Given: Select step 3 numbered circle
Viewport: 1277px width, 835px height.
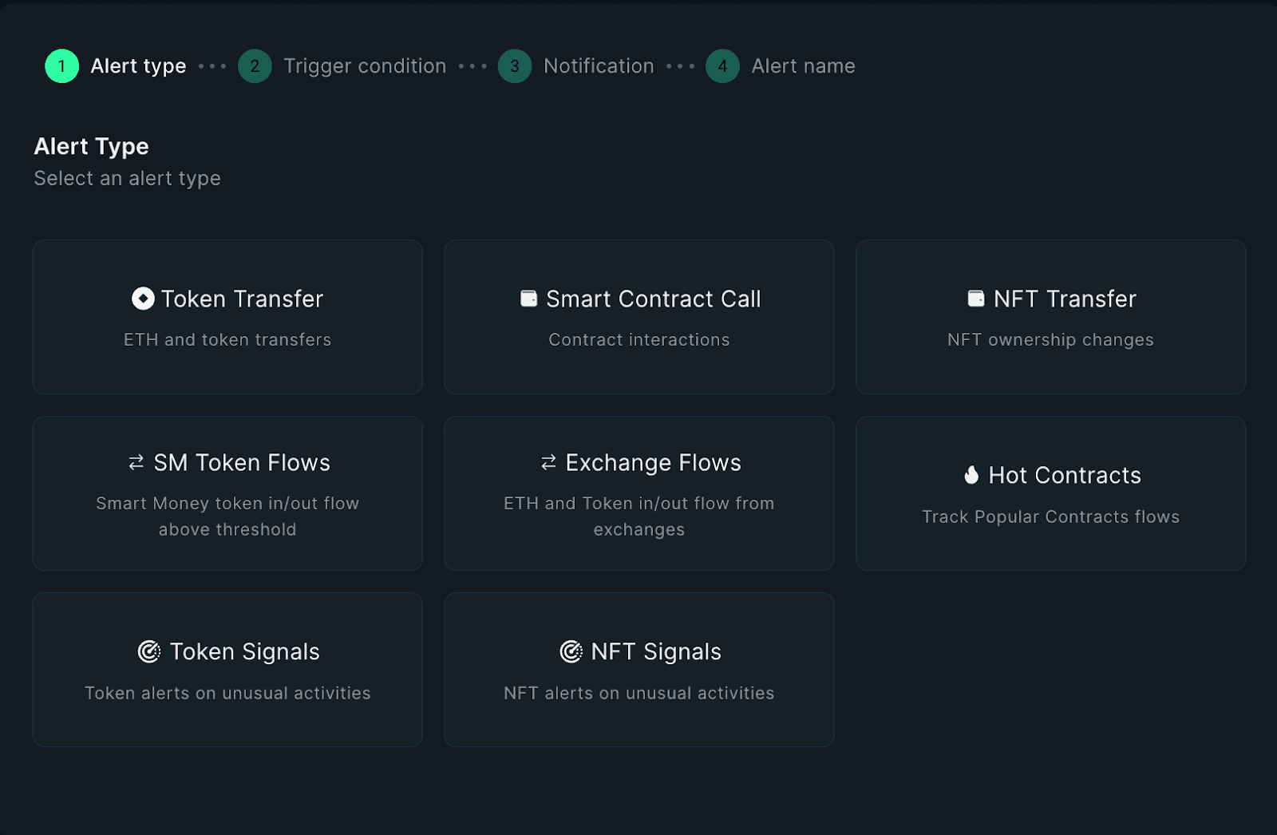Looking at the screenshot, I should point(515,66).
